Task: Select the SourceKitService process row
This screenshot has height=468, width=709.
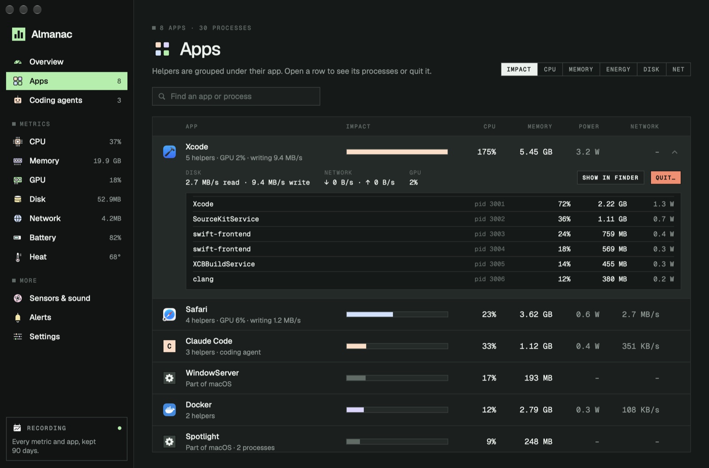Action: point(433,219)
